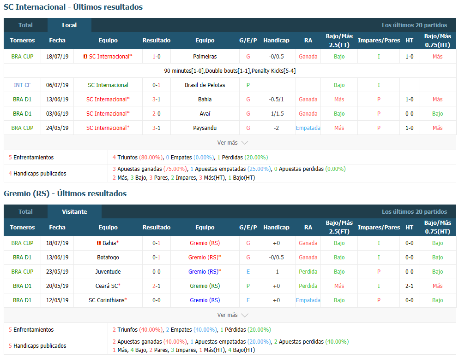Click the date 24/05/19
The height and width of the screenshot is (357, 459).
57,128
